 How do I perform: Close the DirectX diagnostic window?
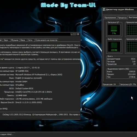[x=78, y=34]
